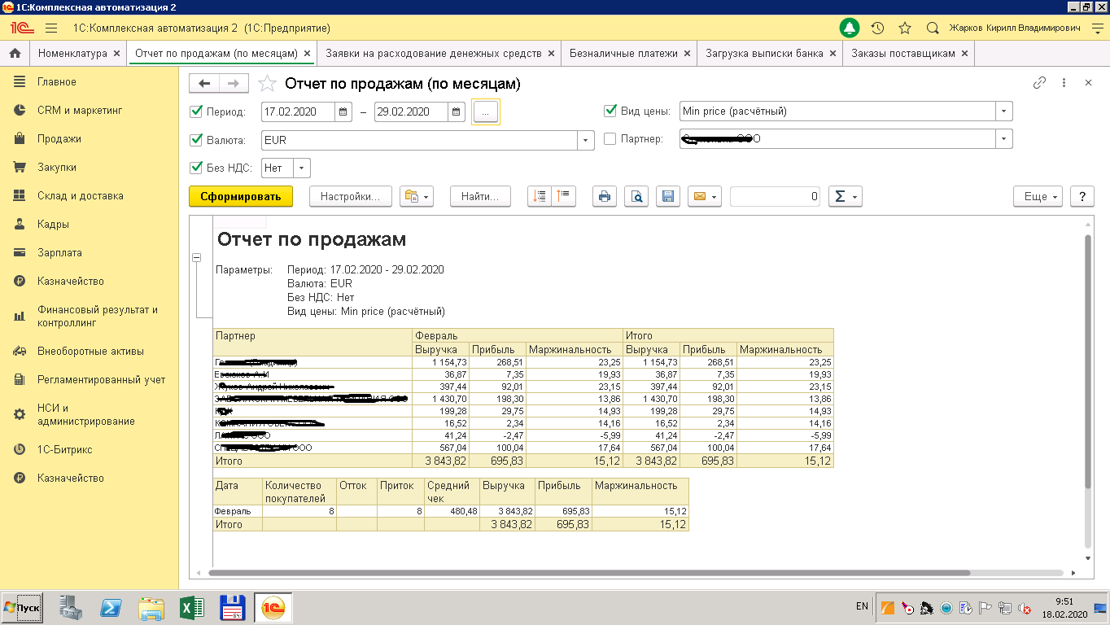Click the notifications bell icon
This screenshot has width=1110, height=625.
point(850,28)
